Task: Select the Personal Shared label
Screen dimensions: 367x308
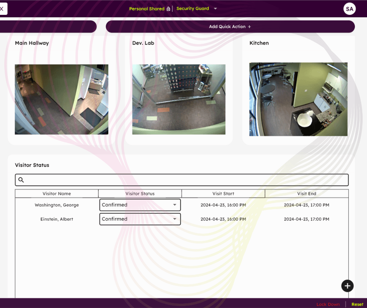Action: click(146, 9)
